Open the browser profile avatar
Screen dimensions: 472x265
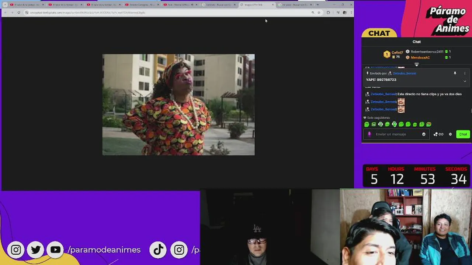[344, 13]
